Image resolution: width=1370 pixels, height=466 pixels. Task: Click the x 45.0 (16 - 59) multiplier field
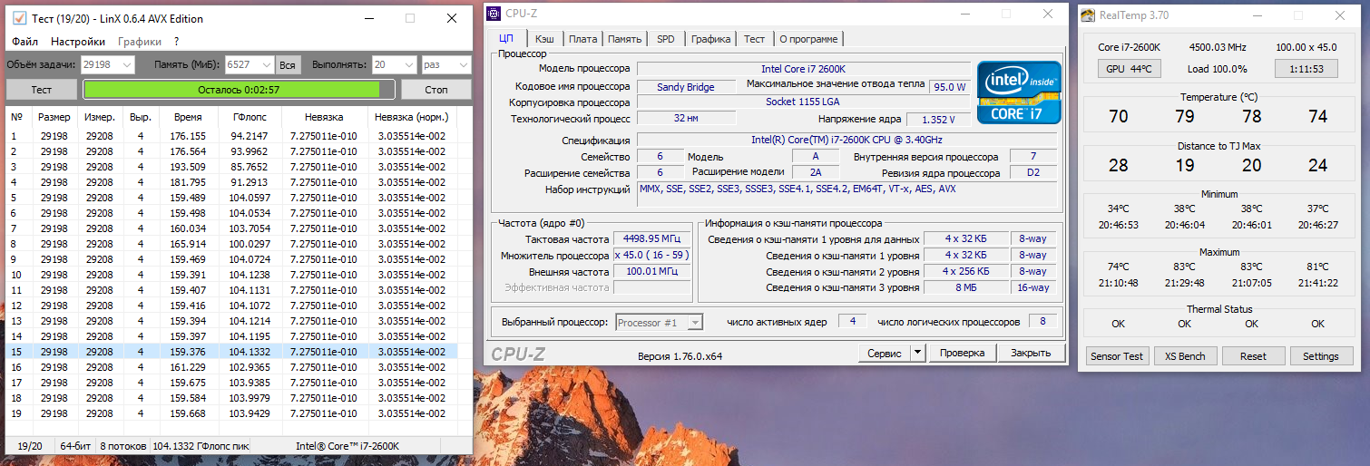click(x=651, y=256)
